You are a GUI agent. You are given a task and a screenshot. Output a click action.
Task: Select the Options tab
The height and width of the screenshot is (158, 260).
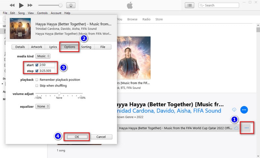point(70,47)
